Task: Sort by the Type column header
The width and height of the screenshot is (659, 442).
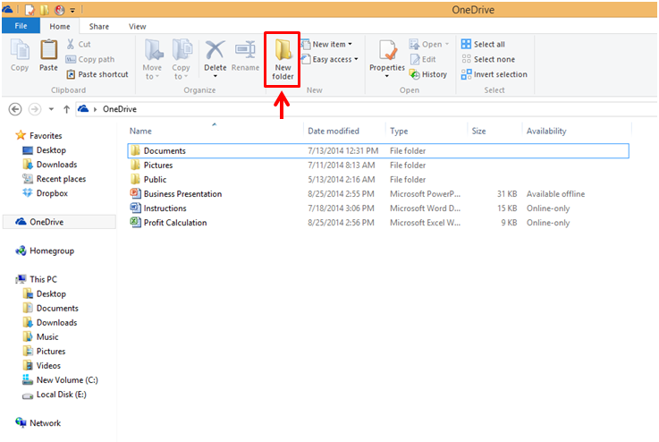Action: 399,131
